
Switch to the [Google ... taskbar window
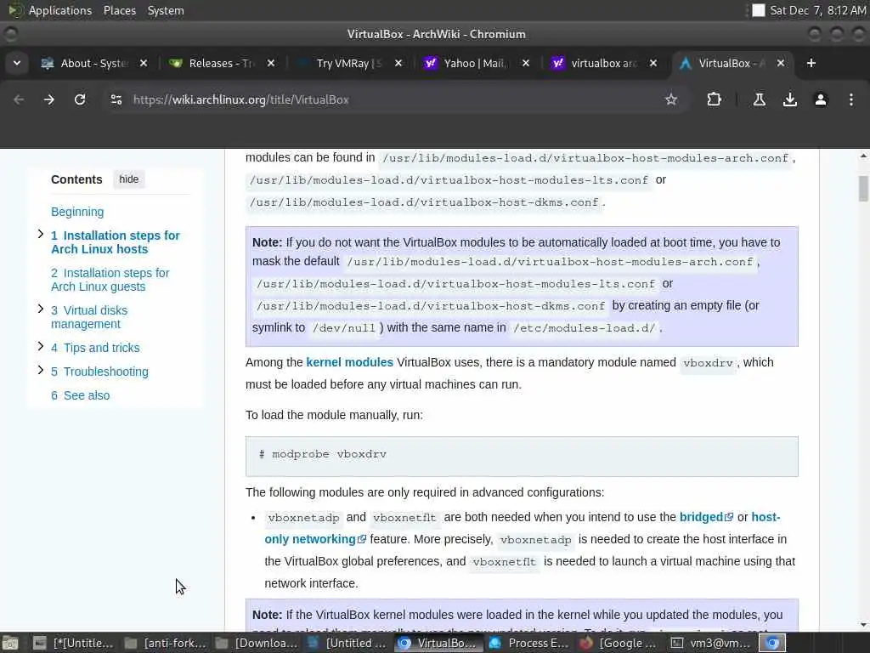619,643
